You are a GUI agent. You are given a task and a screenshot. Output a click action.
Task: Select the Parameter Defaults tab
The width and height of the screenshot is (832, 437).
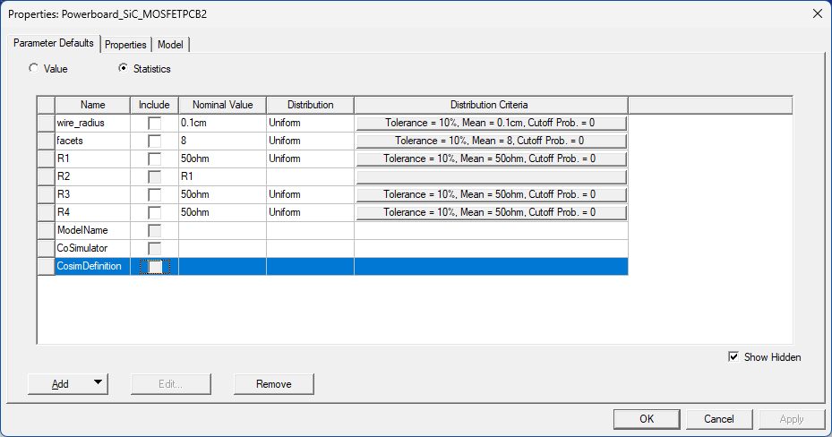point(54,43)
